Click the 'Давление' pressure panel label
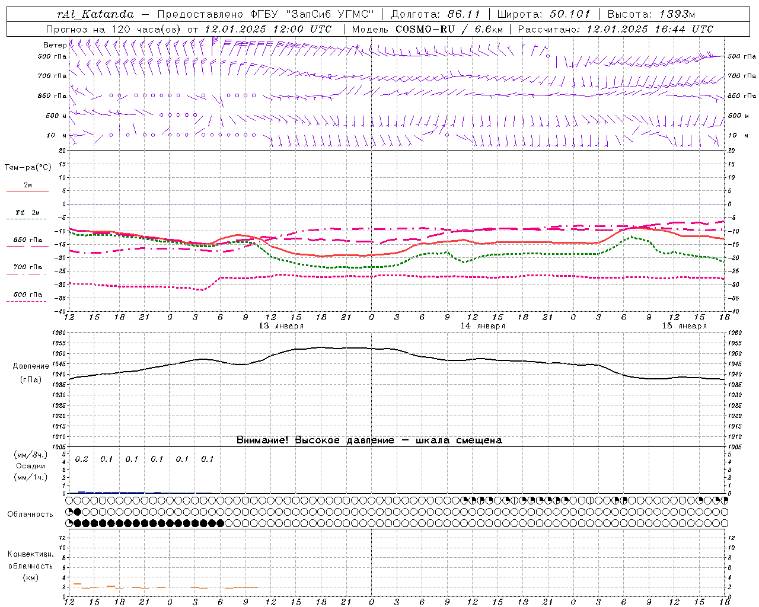This screenshot has width=759, height=607. click(31, 366)
